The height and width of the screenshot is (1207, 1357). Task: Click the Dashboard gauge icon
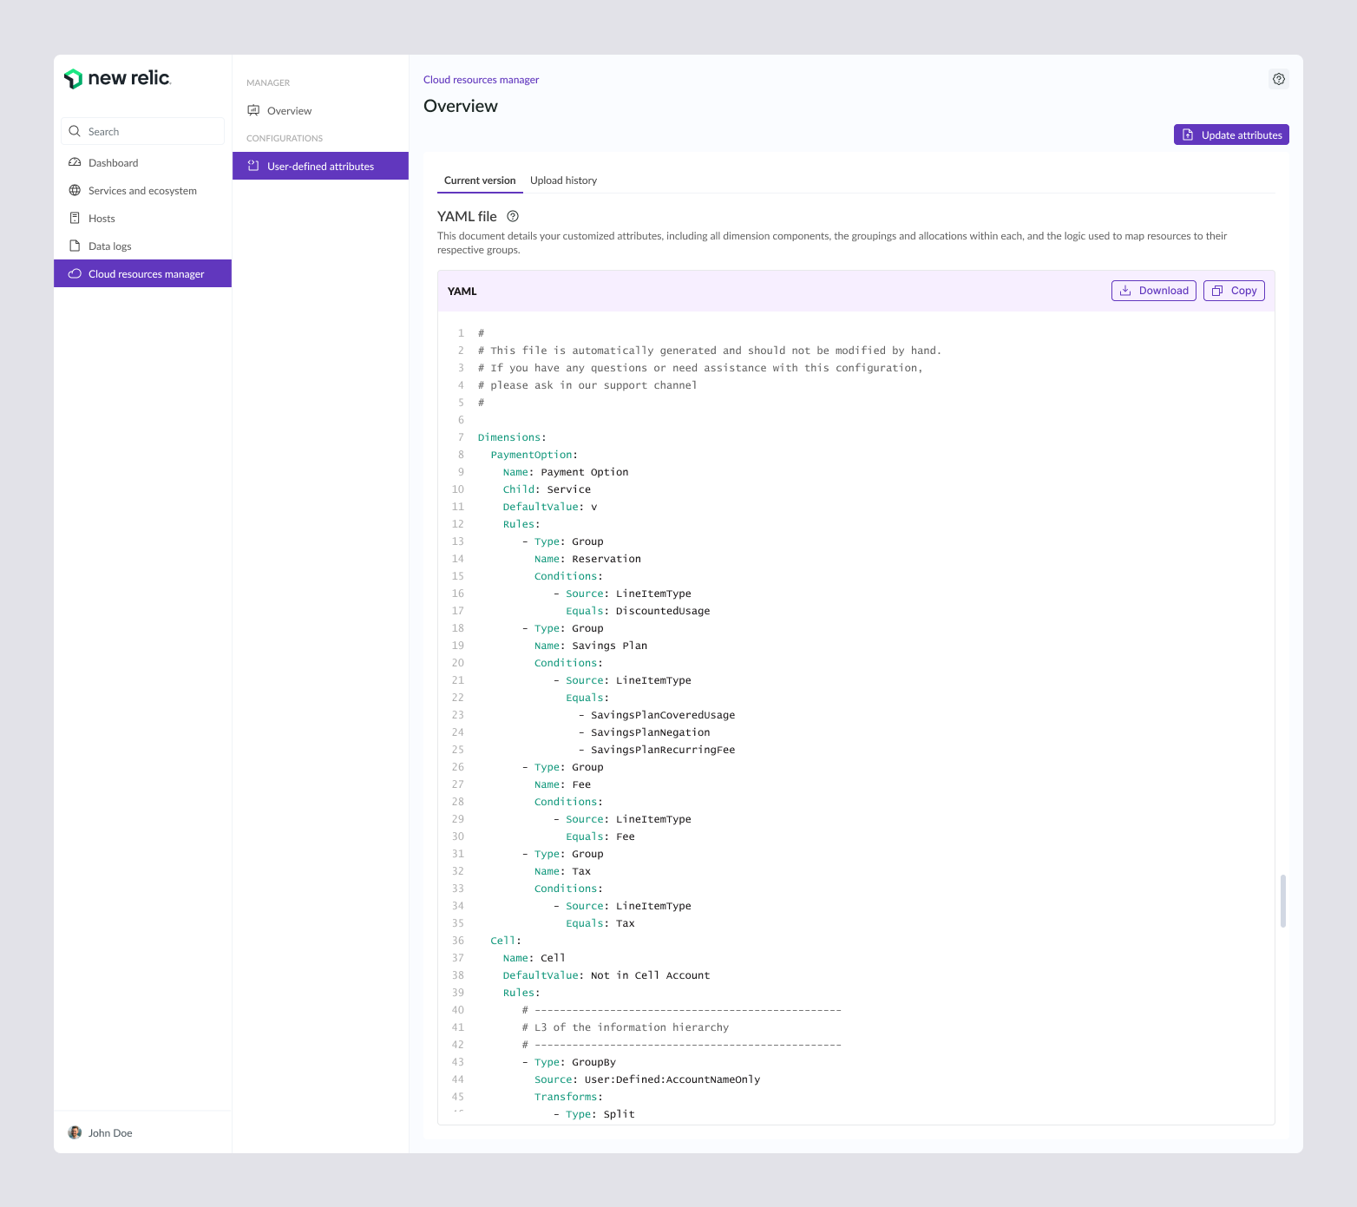click(75, 162)
